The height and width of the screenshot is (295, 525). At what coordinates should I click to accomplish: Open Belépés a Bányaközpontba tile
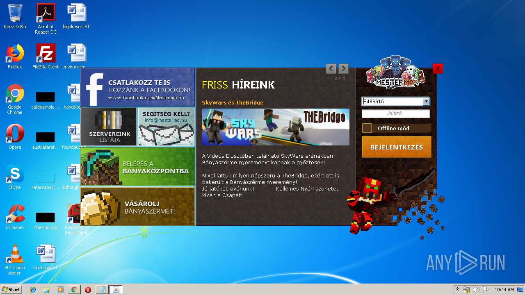(137, 166)
